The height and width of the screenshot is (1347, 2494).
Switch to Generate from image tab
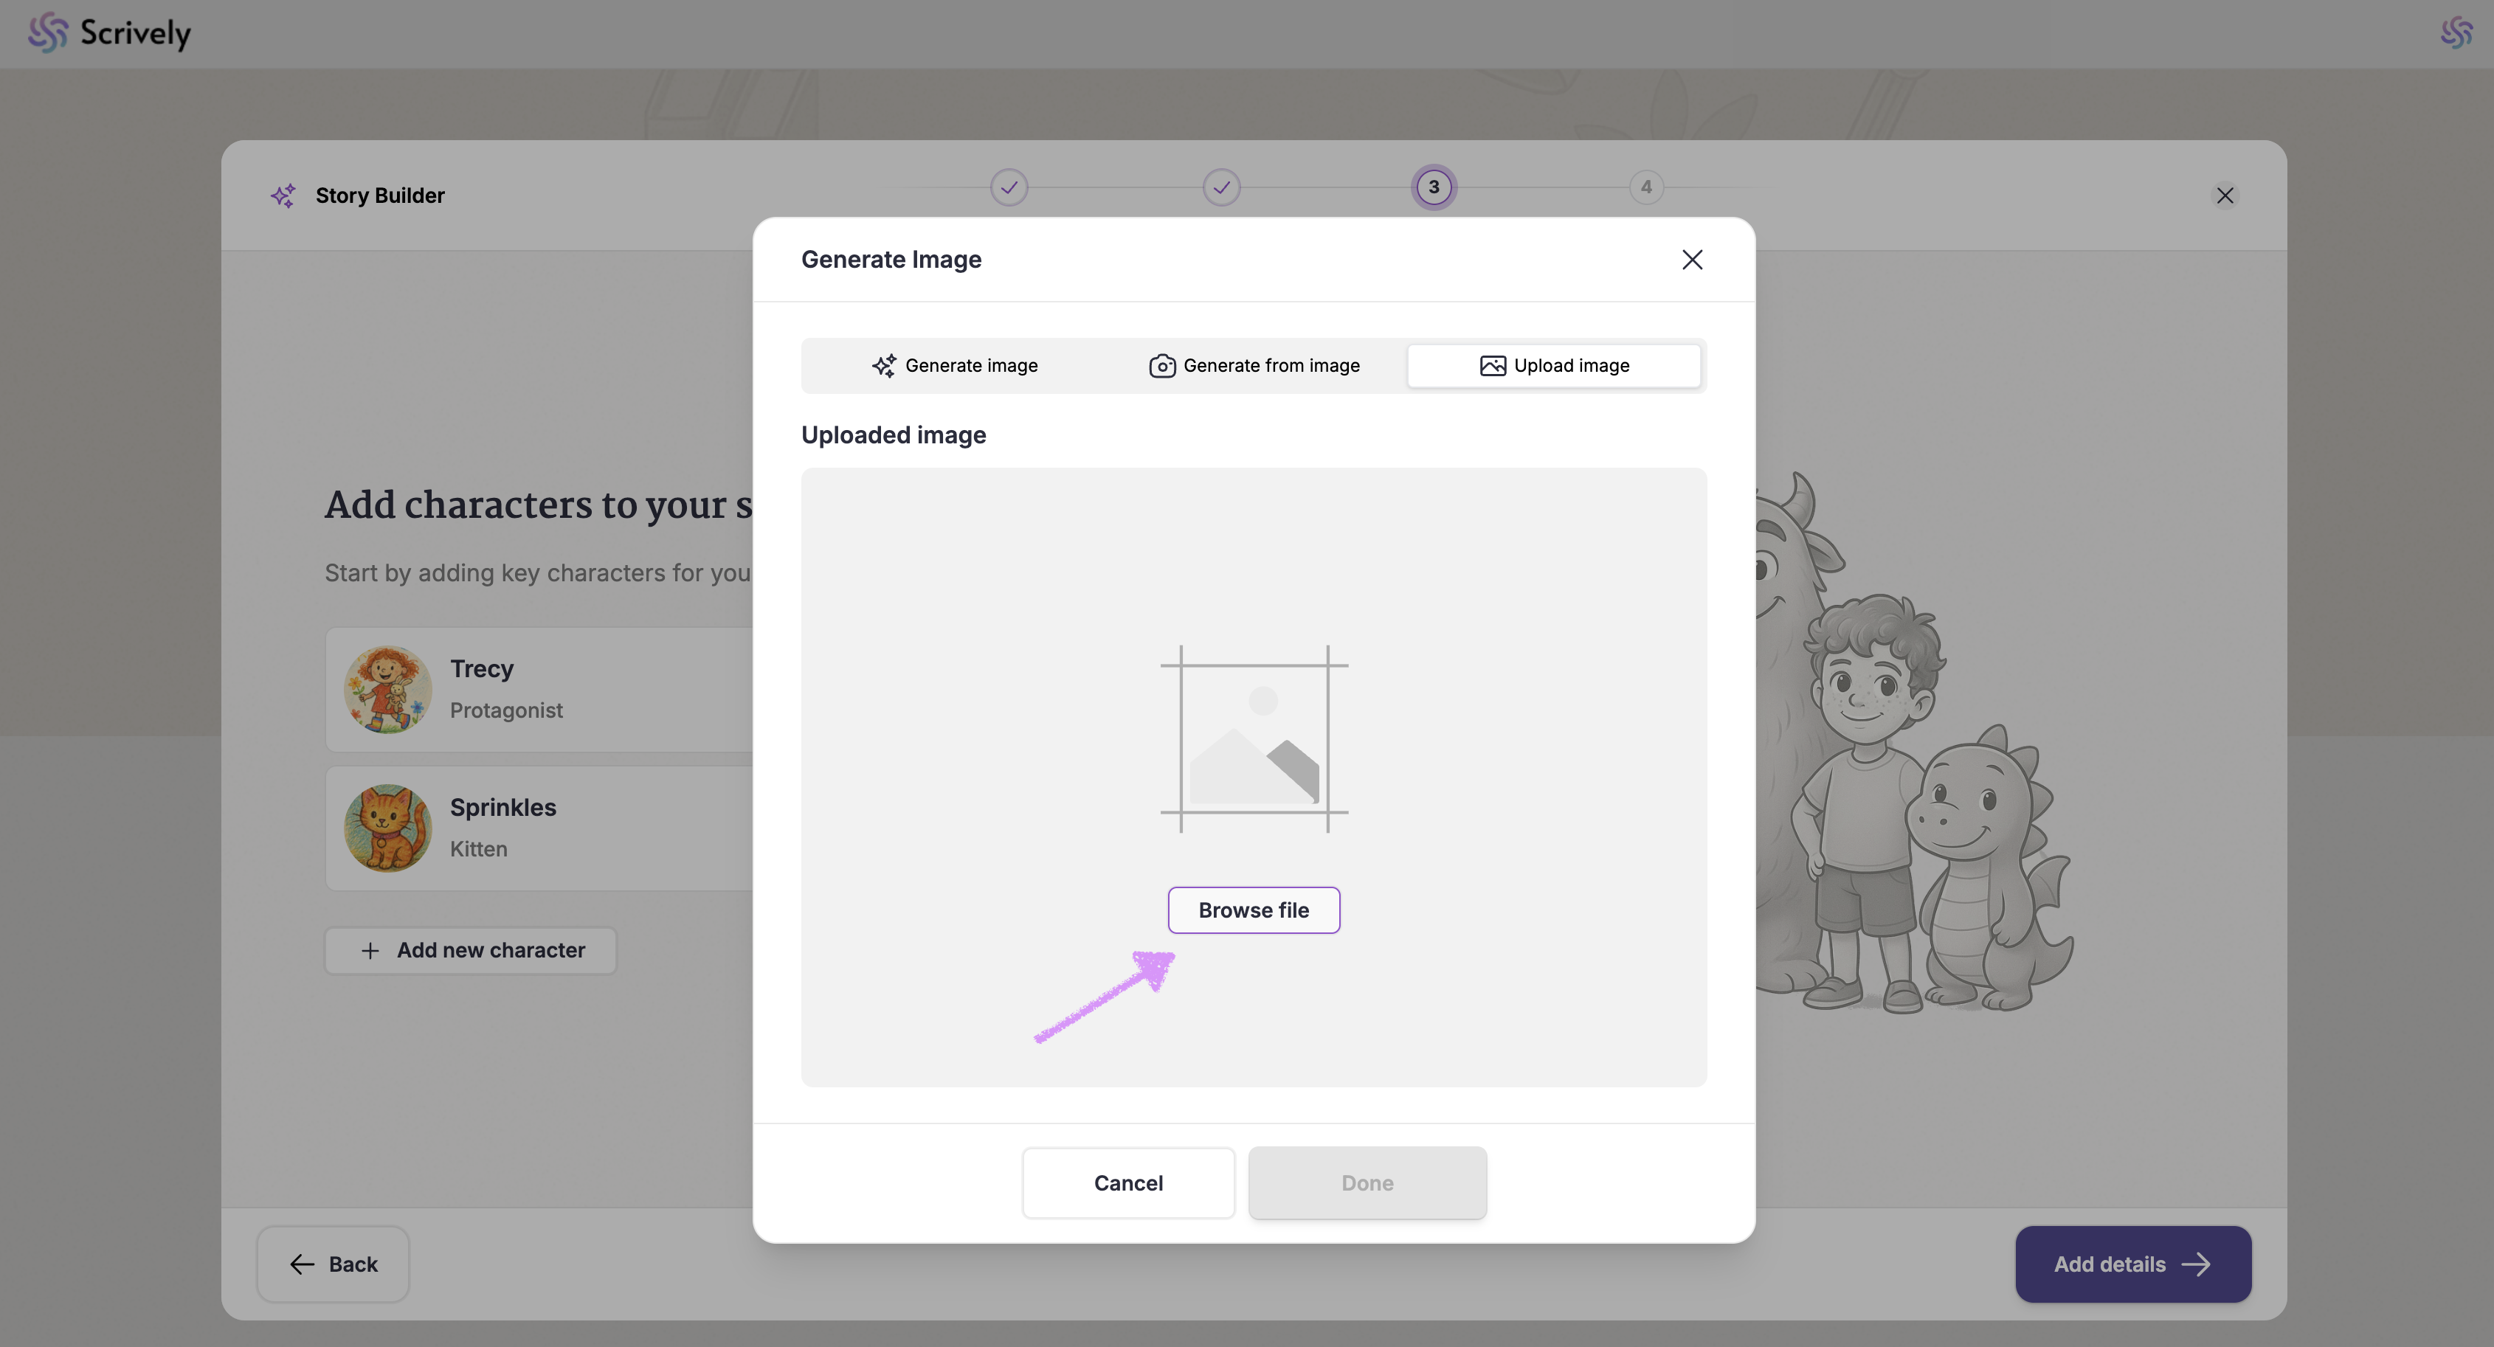[1254, 366]
